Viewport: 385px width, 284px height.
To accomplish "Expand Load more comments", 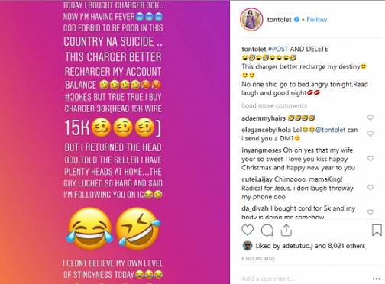I will [274, 105].
